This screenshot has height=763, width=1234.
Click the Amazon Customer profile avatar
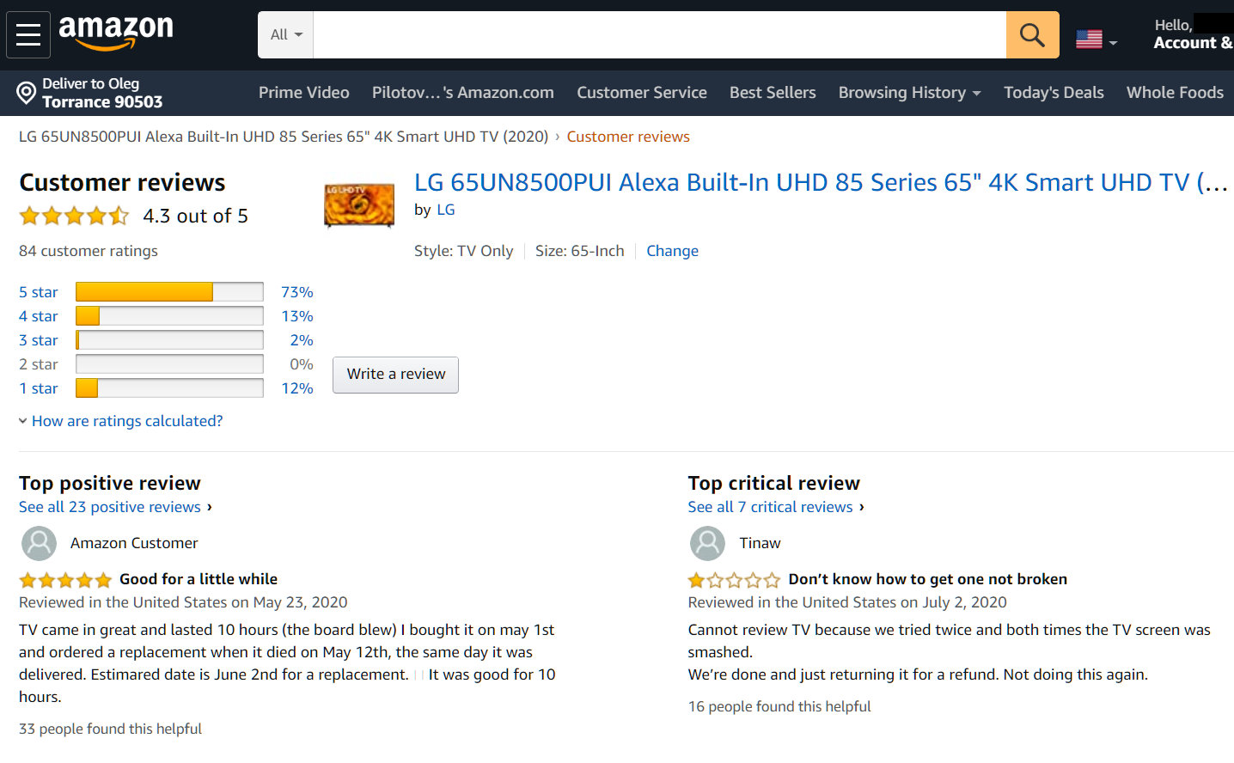[39, 543]
